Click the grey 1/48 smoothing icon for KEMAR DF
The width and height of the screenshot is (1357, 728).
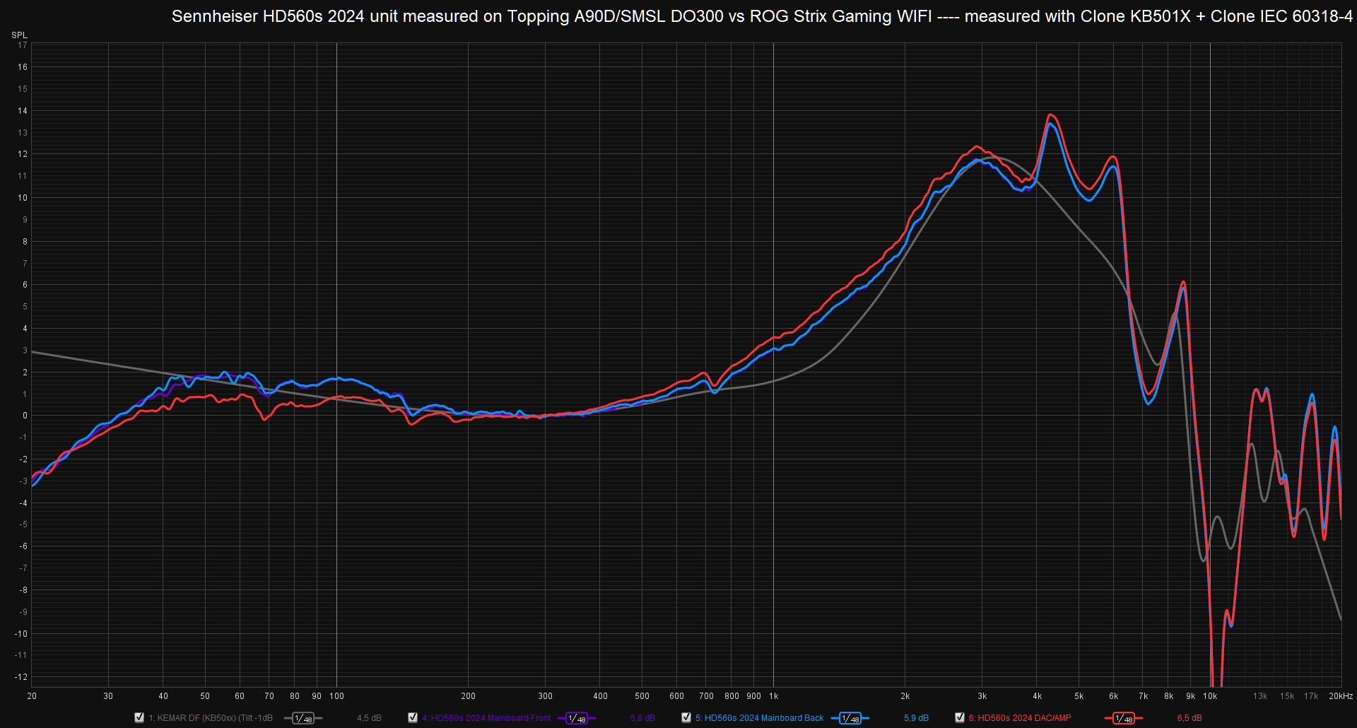coord(303,718)
